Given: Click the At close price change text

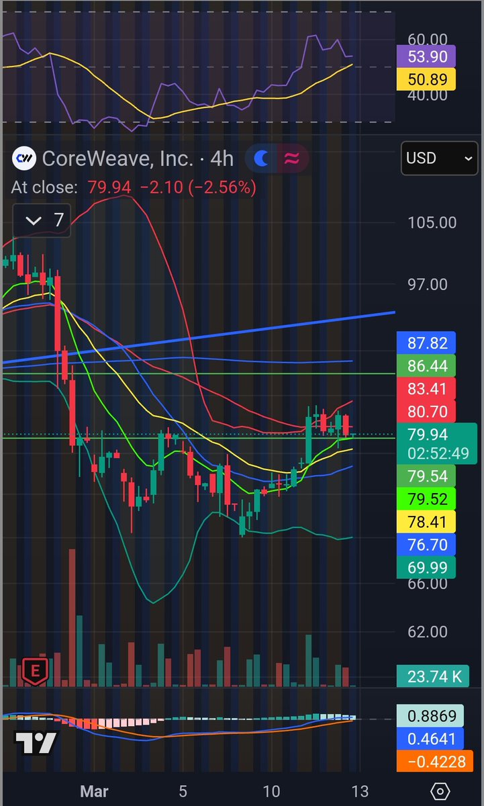Looking at the screenshot, I should [134, 187].
